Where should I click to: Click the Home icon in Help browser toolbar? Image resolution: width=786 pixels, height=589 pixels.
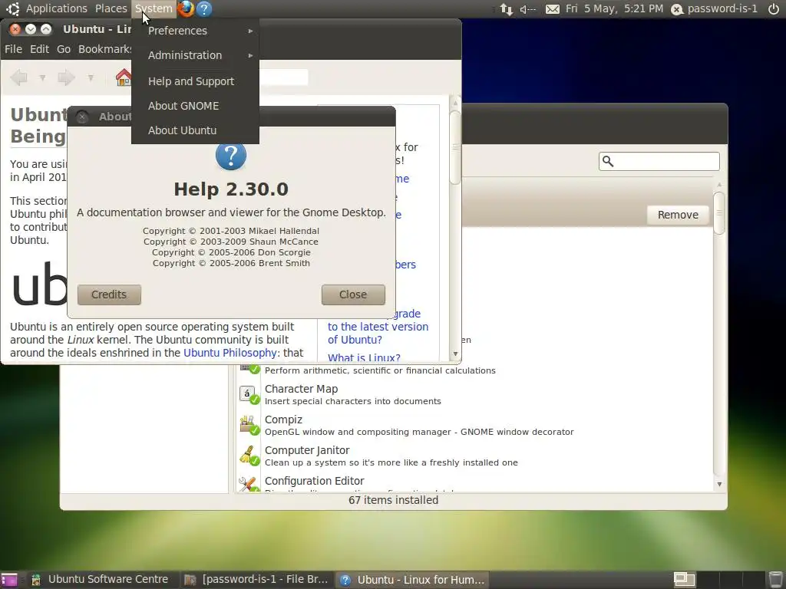coord(124,77)
